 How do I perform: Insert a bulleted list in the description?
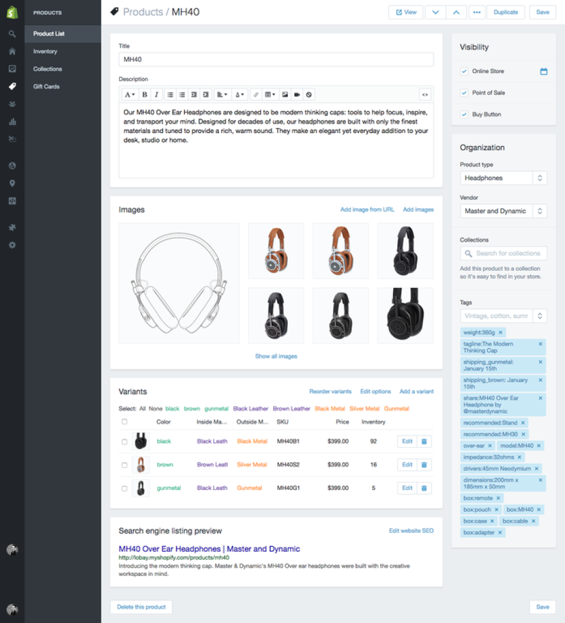click(170, 94)
